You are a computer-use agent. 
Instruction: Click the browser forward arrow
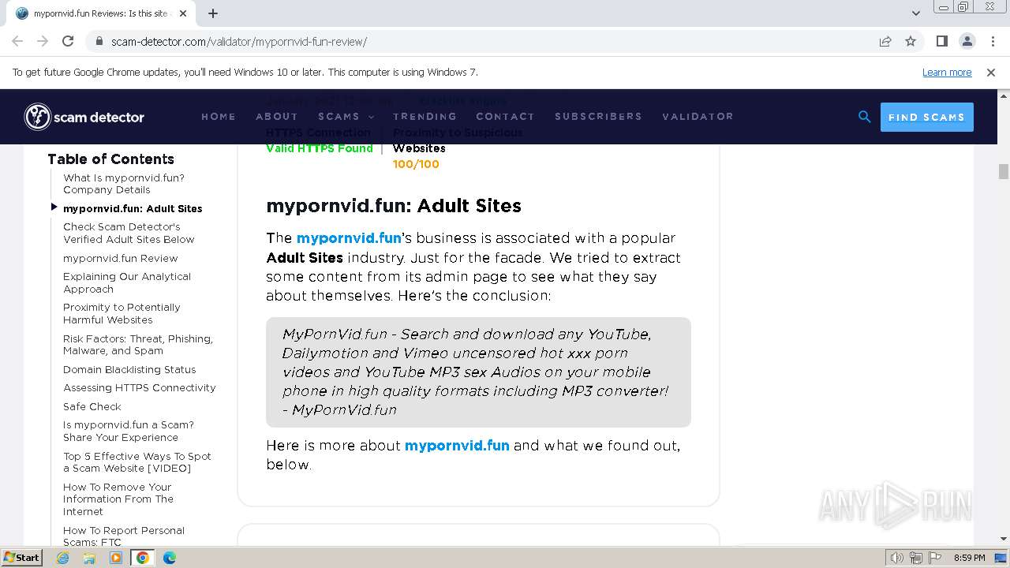click(43, 41)
